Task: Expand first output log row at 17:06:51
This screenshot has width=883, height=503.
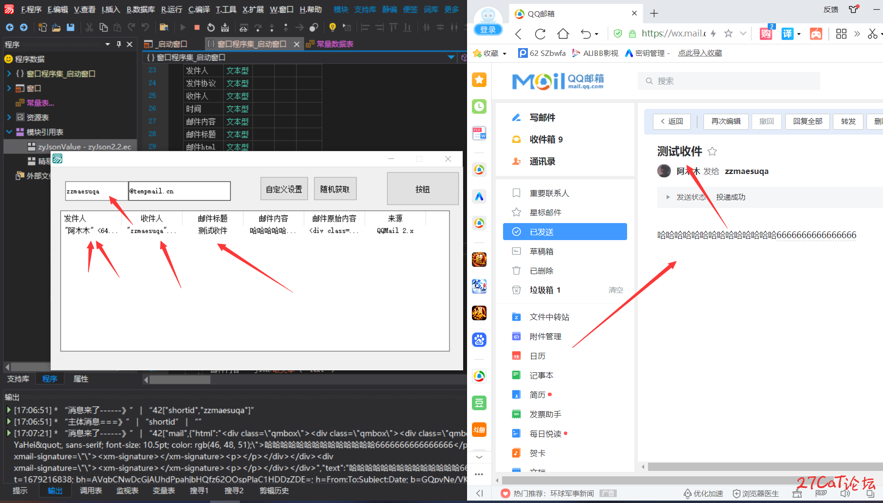Action: click(8, 410)
